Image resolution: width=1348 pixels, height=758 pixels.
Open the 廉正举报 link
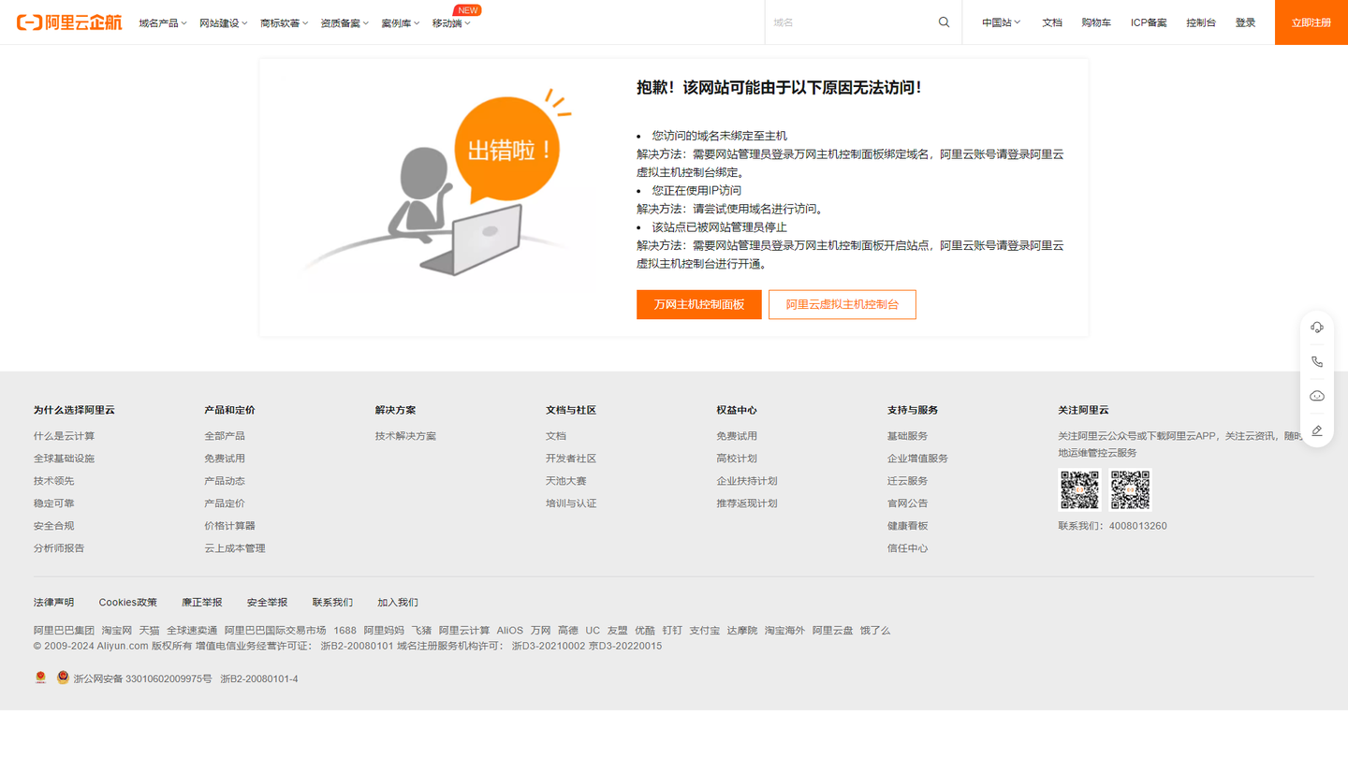tap(202, 603)
